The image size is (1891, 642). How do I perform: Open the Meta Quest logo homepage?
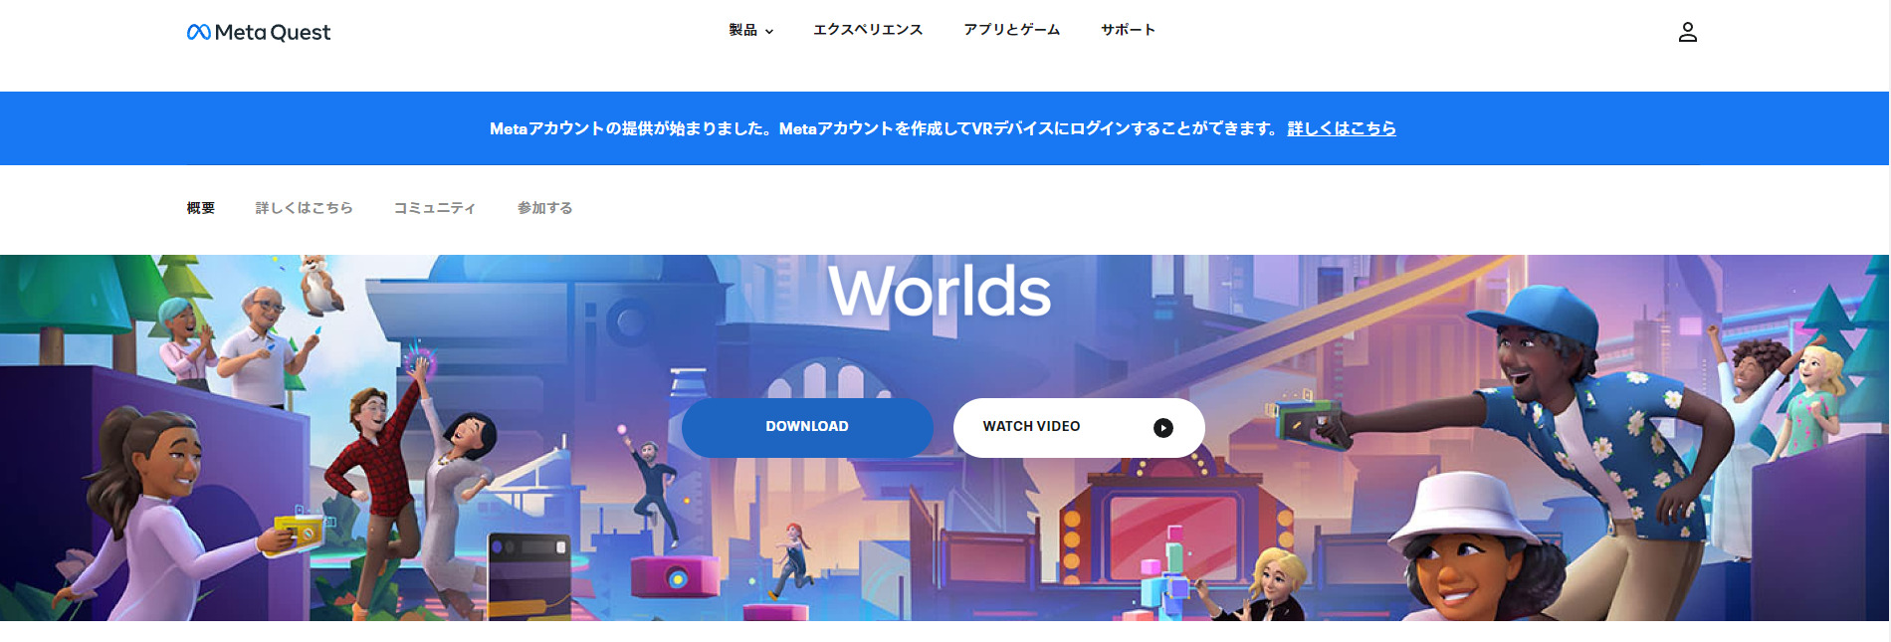[259, 32]
